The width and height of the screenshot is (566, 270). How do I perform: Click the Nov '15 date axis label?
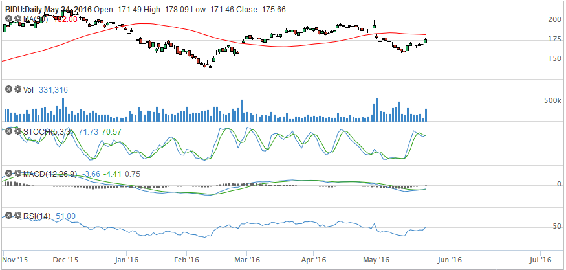tap(15, 260)
